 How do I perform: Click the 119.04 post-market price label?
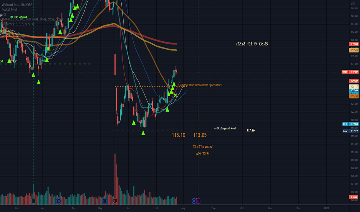tap(354, 124)
